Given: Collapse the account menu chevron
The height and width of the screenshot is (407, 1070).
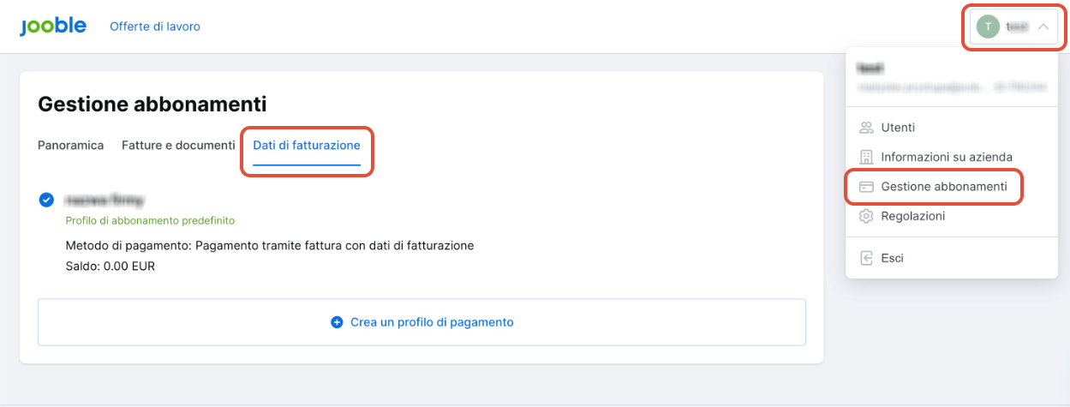Looking at the screenshot, I should click(1043, 27).
